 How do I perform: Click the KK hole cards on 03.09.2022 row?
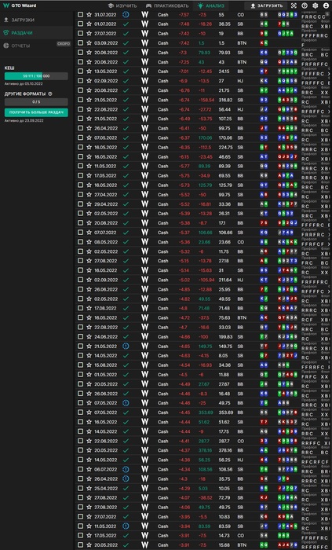click(x=264, y=43)
